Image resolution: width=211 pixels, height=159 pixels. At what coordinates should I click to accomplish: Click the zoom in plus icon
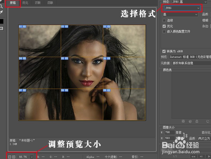coord(14,157)
